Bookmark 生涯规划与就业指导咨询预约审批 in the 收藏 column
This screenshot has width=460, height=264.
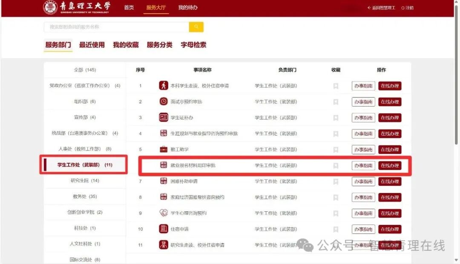click(x=336, y=134)
